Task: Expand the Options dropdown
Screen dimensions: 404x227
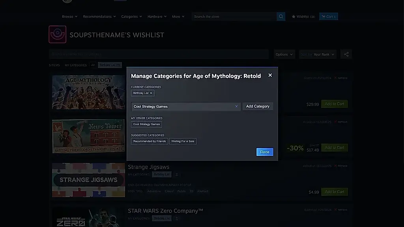Action: 284,54
